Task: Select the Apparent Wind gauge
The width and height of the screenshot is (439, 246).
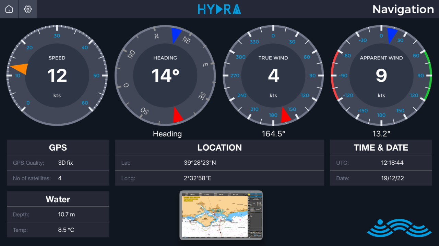Action: [x=381, y=76]
